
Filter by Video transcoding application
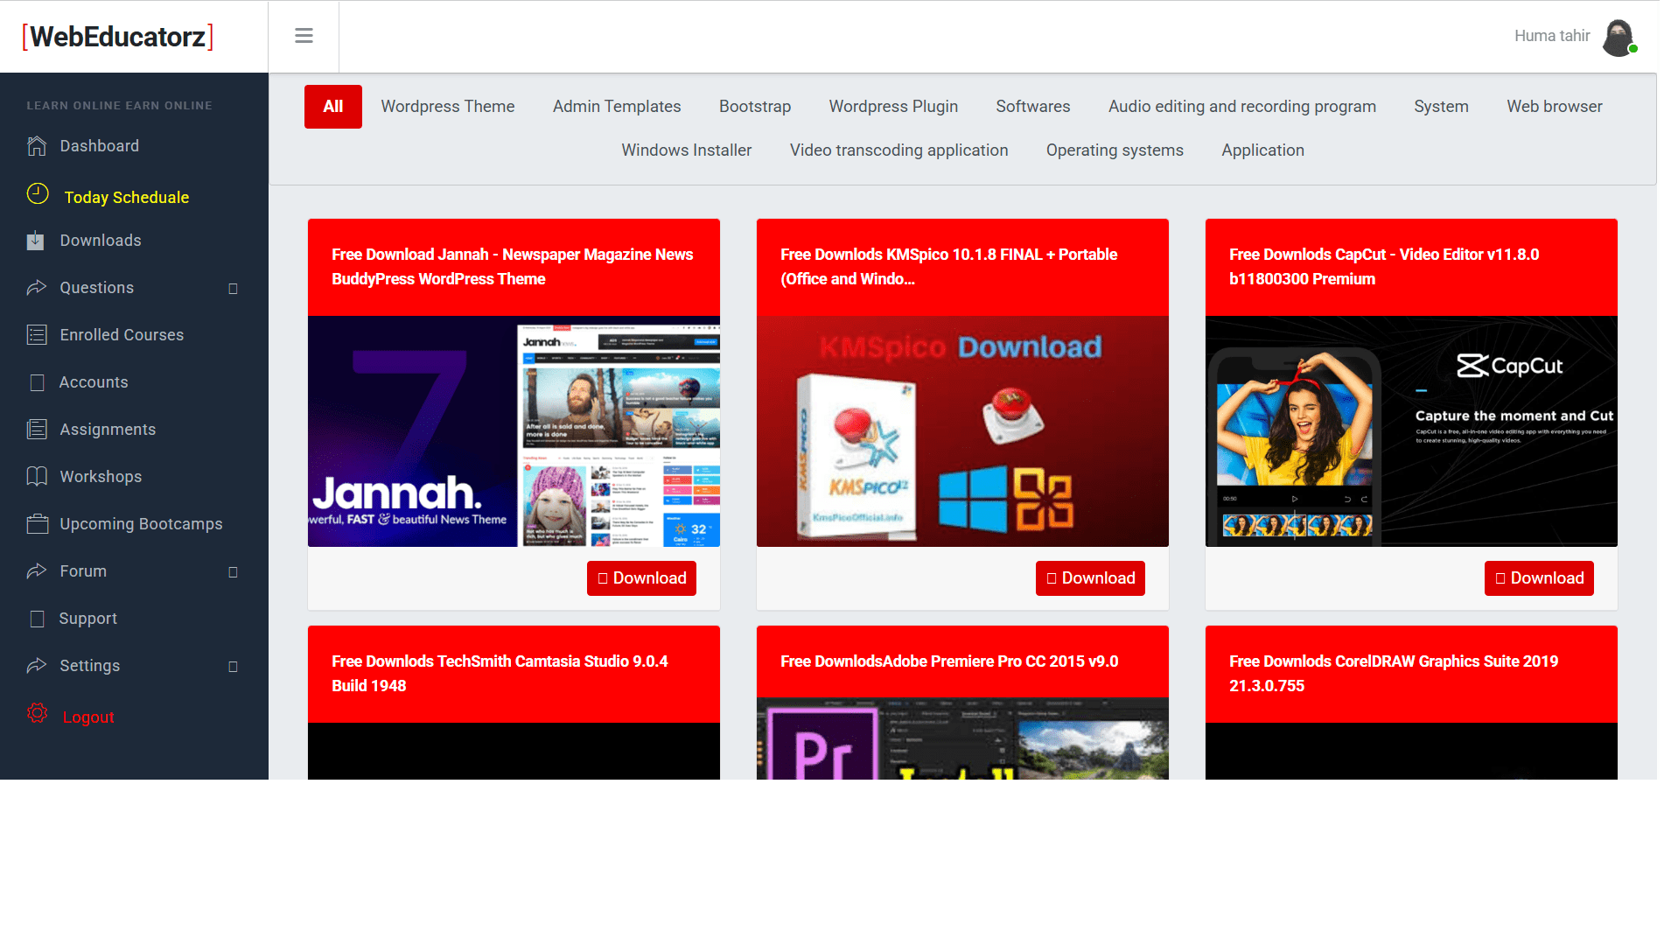(898, 150)
